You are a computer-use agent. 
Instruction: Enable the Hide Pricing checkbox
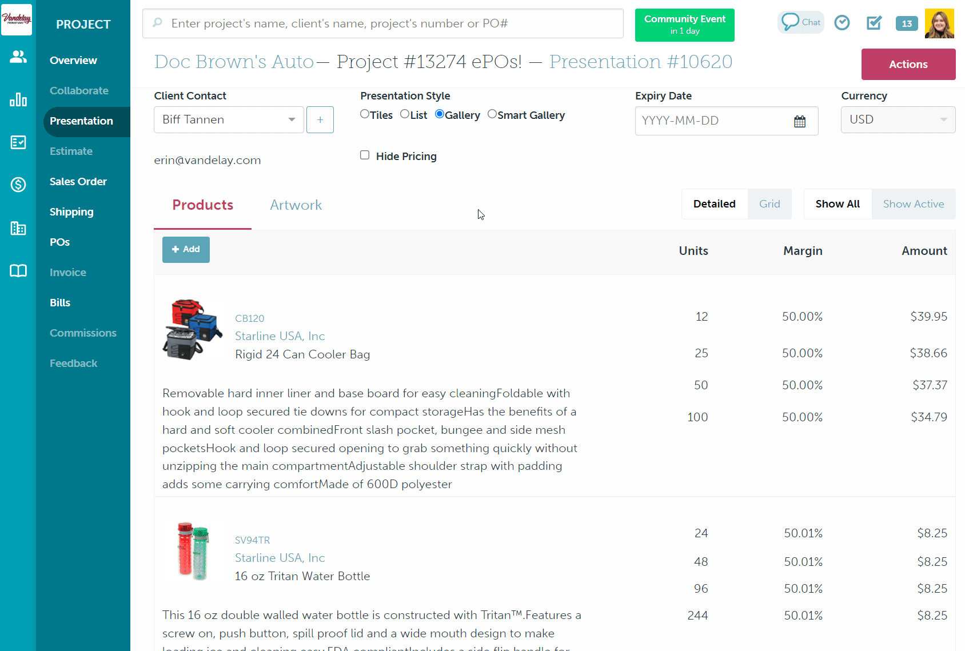click(x=365, y=155)
